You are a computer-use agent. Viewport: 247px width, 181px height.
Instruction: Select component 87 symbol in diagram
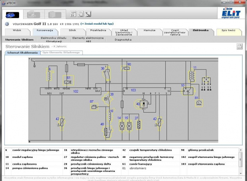pyautogui.click(x=94, y=107)
